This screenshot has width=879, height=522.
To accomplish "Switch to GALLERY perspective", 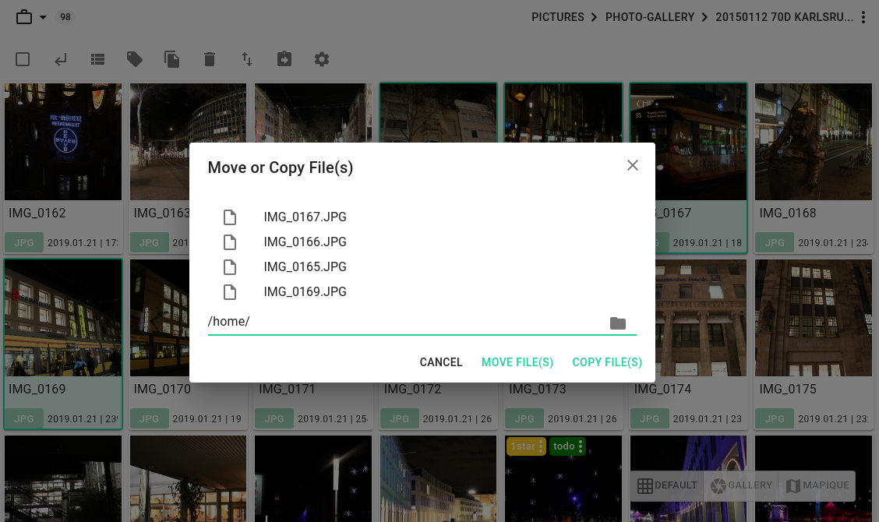I will (x=741, y=485).
